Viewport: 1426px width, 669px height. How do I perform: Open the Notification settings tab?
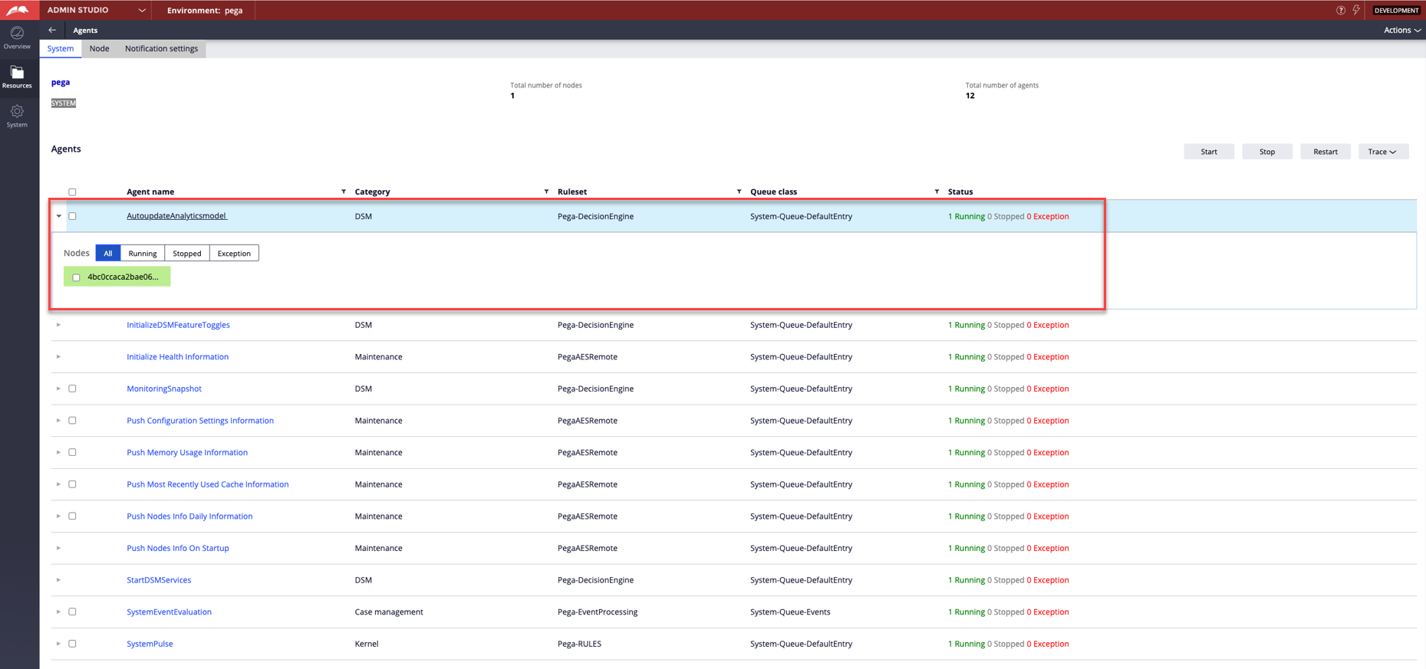click(x=161, y=48)
